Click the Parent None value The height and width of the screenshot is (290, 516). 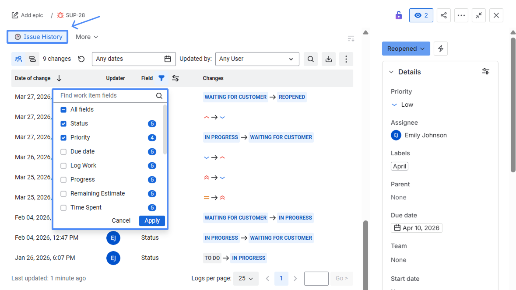point(399,197)
